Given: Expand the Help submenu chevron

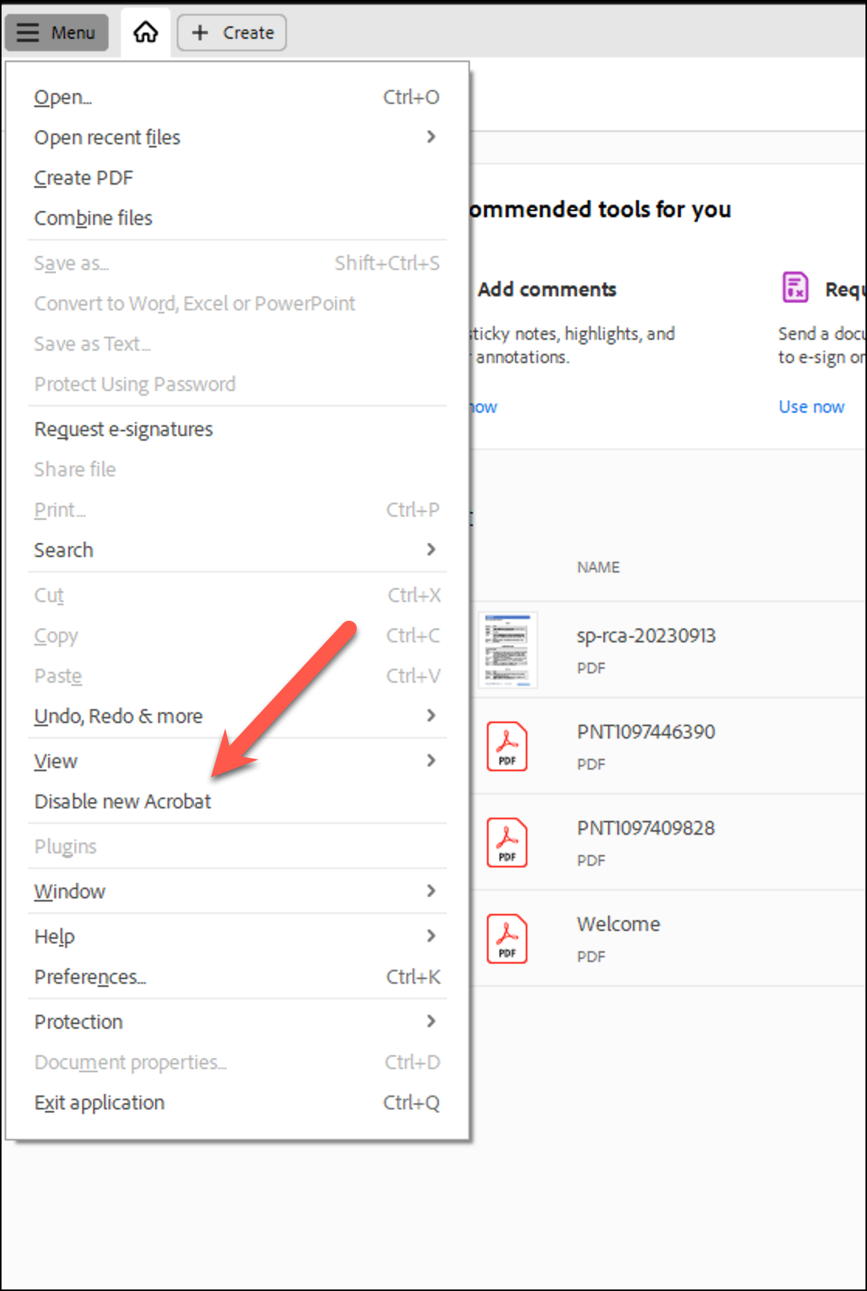Looking at the screenshot, I should click(431, 936).
